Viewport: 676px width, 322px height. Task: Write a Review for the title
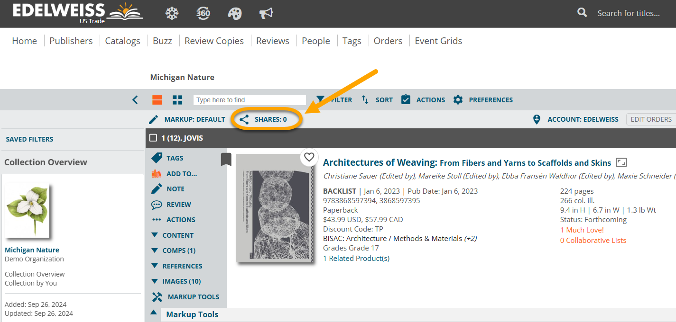coord(171,205)
